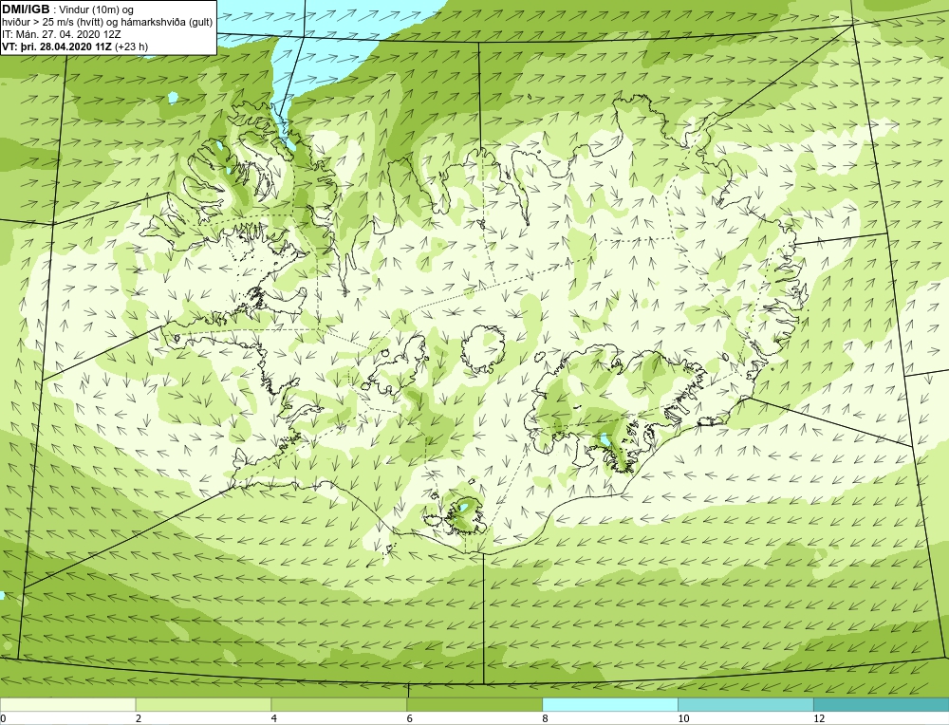Click the legend value '8'
Viewport: 949px width, 725px height.
coord(546,718)
